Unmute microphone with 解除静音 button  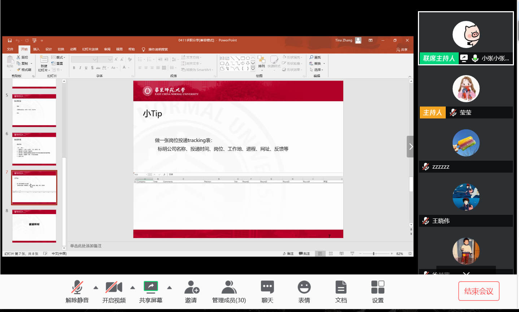point(77,292)
